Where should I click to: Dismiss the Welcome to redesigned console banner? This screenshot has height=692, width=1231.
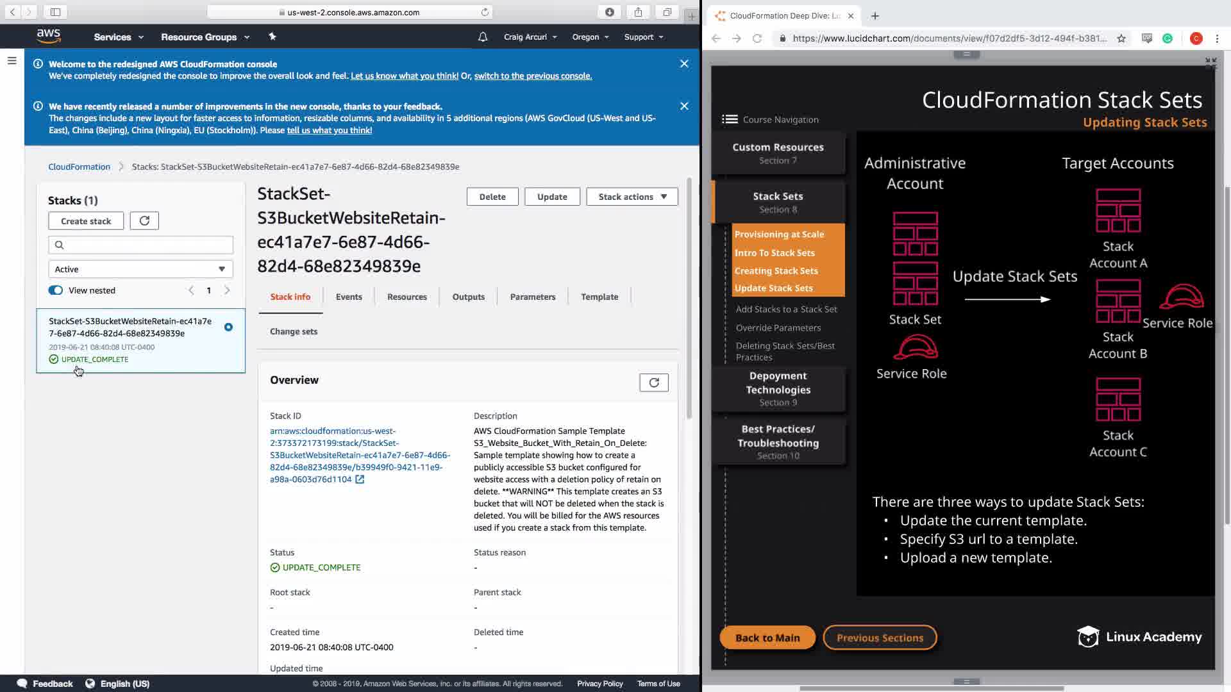(x=684, y=64)
